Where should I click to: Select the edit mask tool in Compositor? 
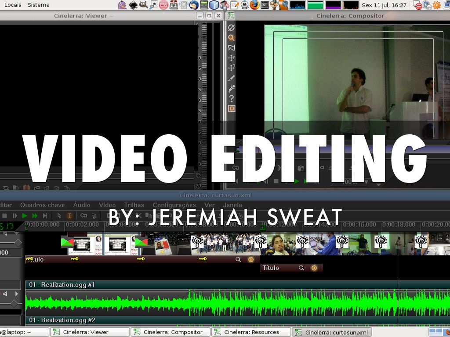click(x=231, y=48)
